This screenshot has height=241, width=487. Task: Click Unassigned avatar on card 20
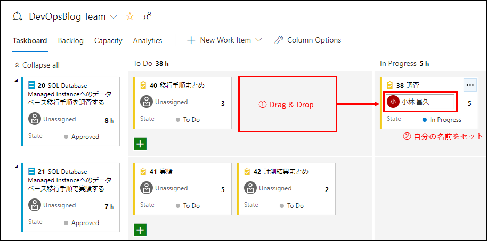35,119
